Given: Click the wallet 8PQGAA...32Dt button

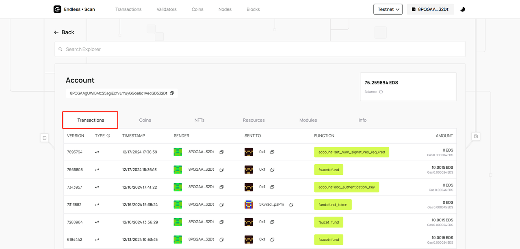Looking at the screenshot, I should pos(430,9).
